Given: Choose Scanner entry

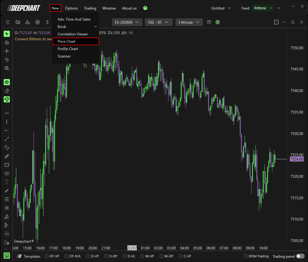Looking at the screenshot, I should pos(76,56).
